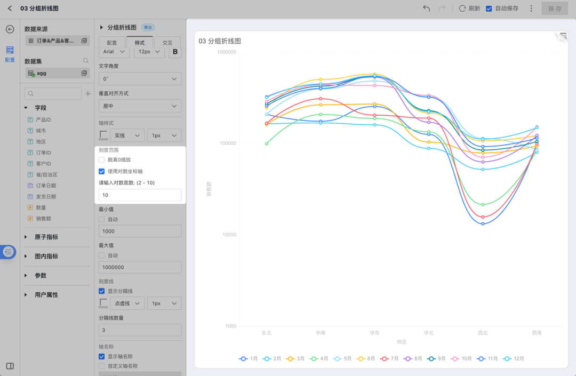Click the search icon beside 数据集
Screen dimensions: 576x376
coord(85,60)
